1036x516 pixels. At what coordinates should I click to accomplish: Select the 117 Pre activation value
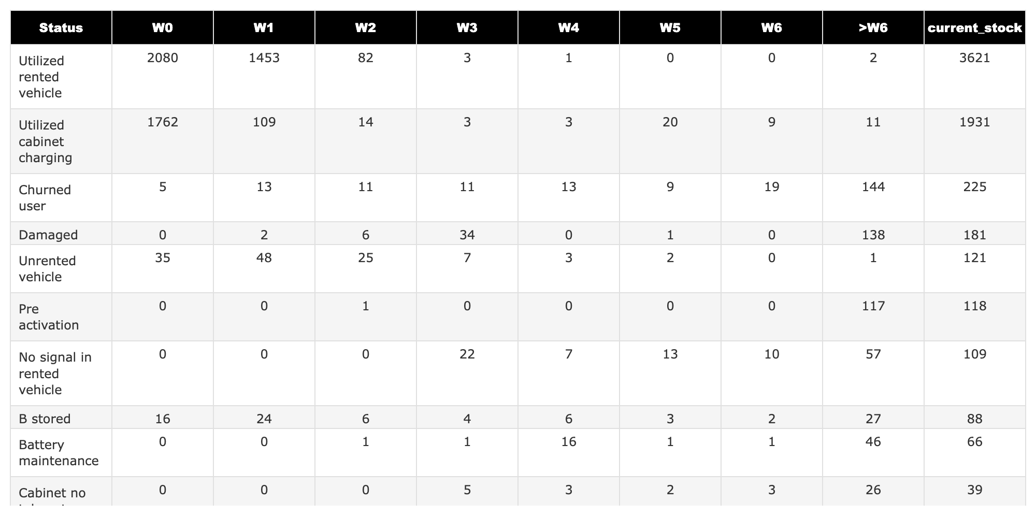tap(873, 306)
